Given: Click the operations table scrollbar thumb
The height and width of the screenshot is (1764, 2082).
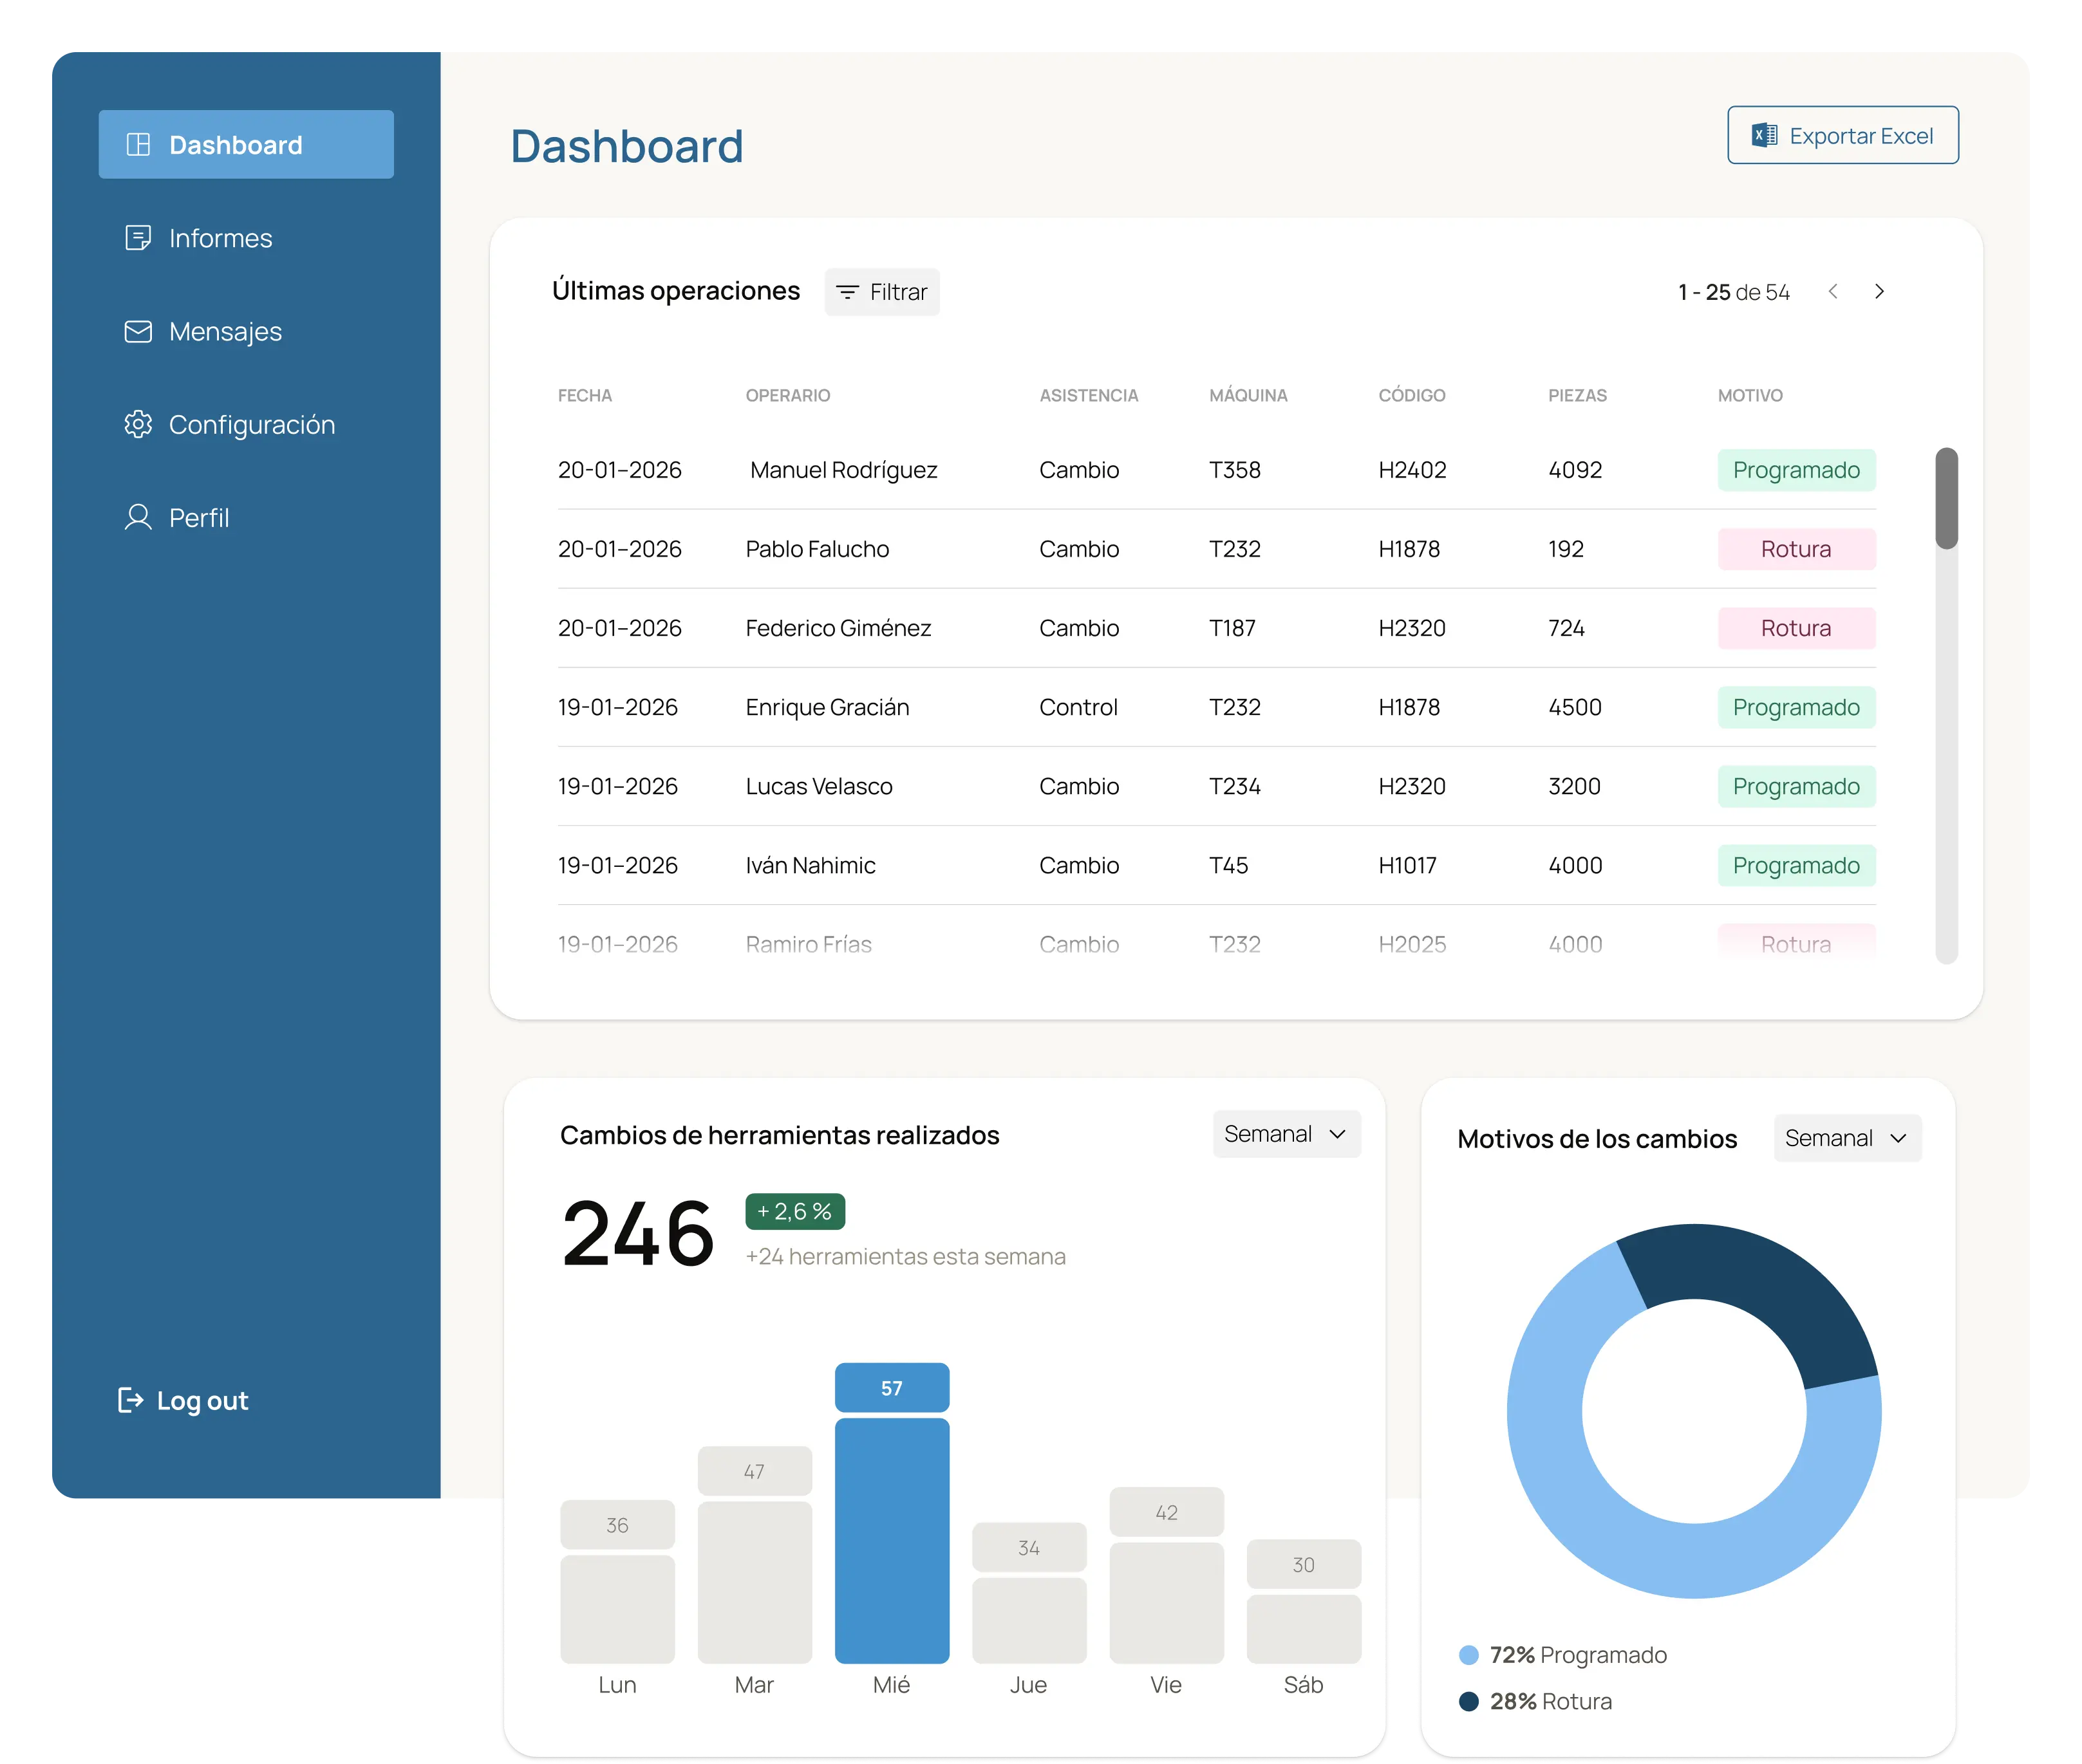Looking at the screenshot, I should [x=1946, y=498].
